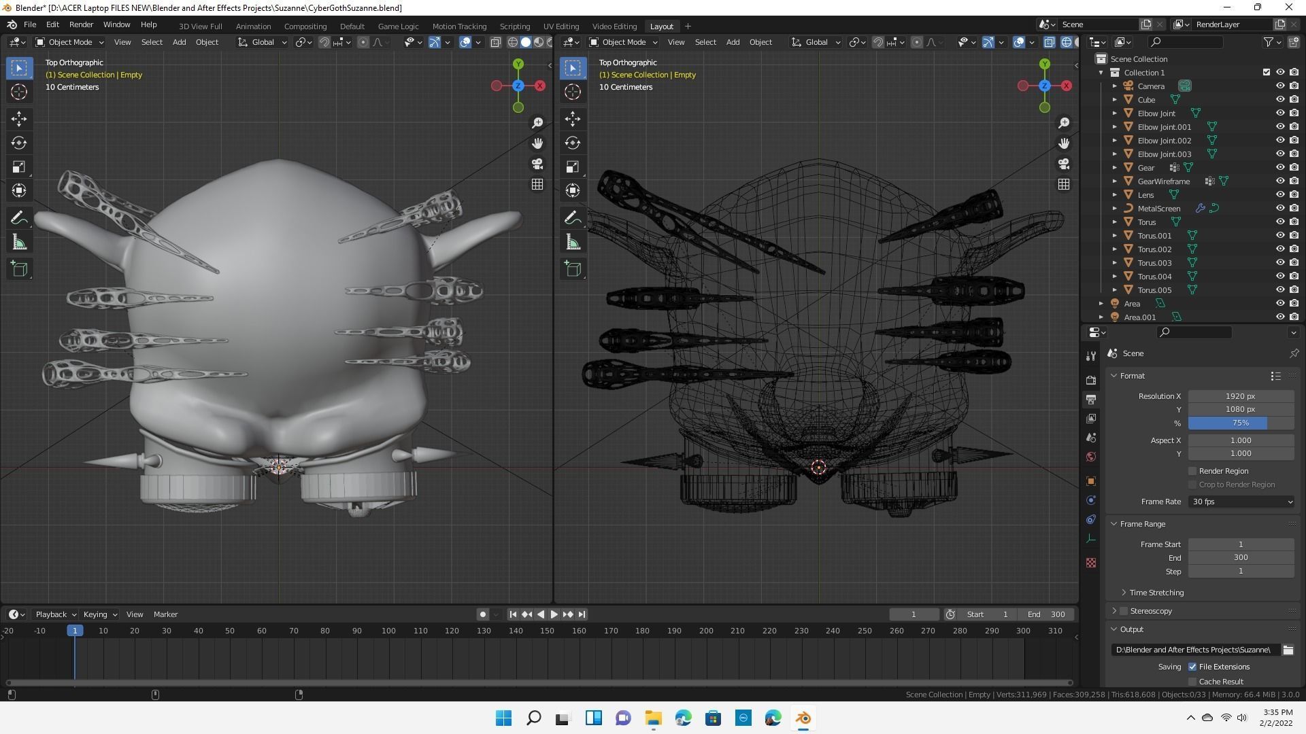Enable the Render Region checkbox
The height and width of the screenshot is (734, 1306).
(1192, 471)
